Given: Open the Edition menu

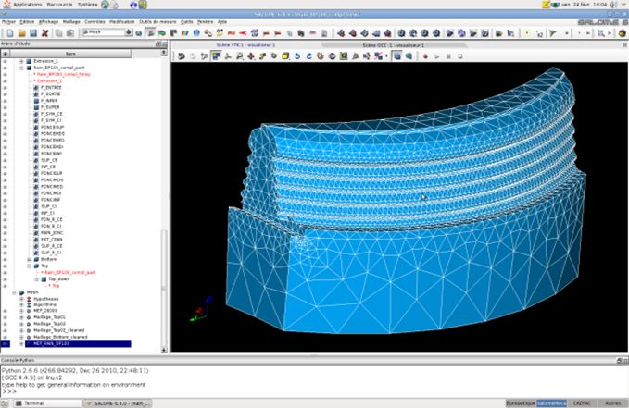Looking at the screenshot, I should pos(27,21).
